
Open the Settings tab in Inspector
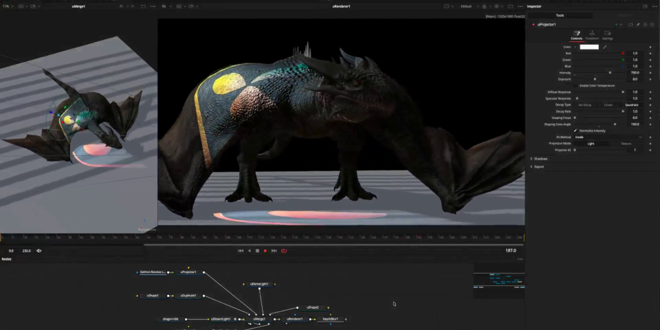tap(608, 35)
